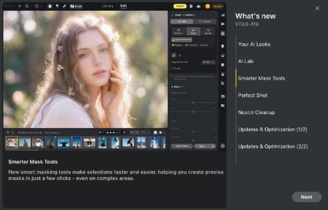
Task: Open the undo history dropdown arrow
Action: [x=41, y=6]
